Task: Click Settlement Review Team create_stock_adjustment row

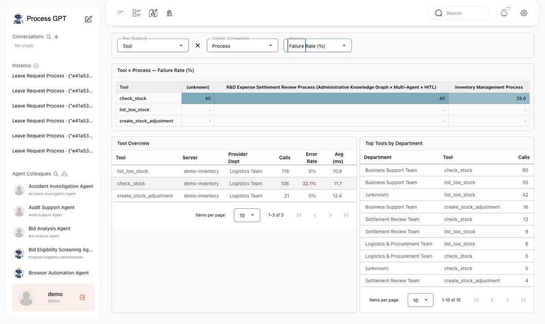Action: [447, 281]
